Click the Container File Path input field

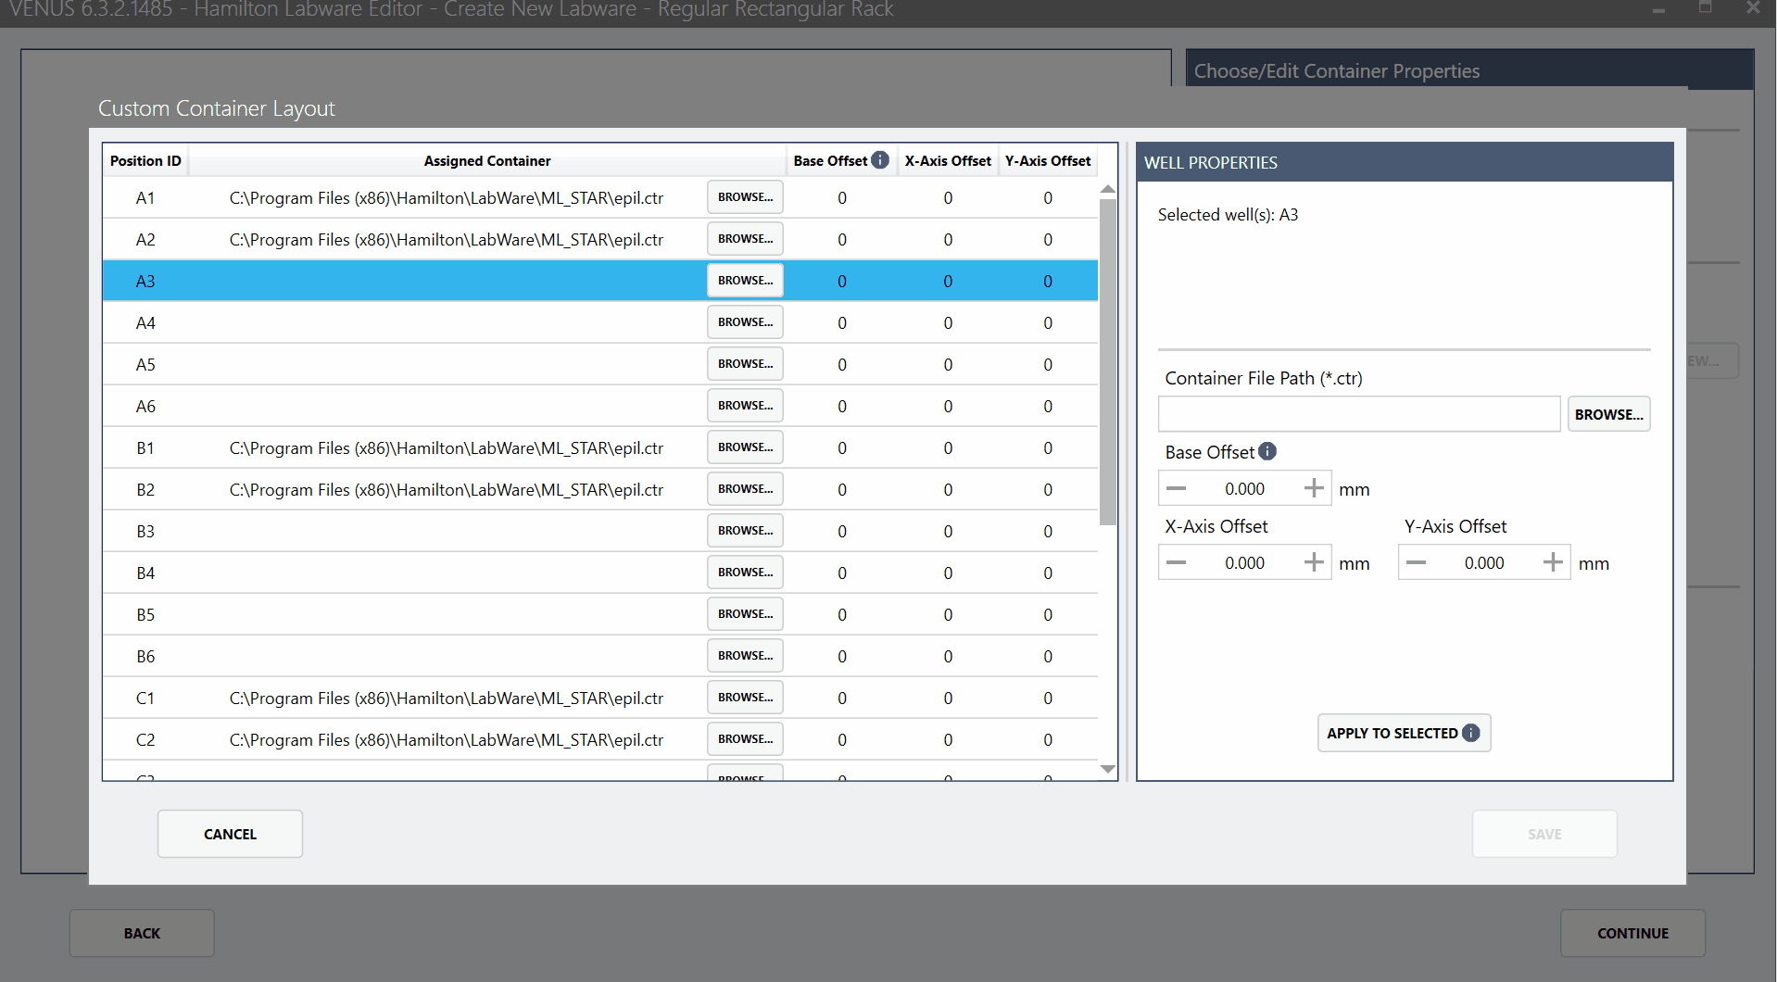(x=1359, y=414)
